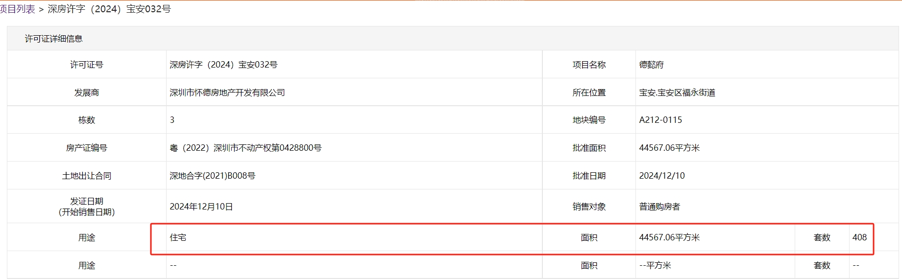The image size is (902, 279).
Task: Click the unit count value 408
Action: tap(859, 237)
